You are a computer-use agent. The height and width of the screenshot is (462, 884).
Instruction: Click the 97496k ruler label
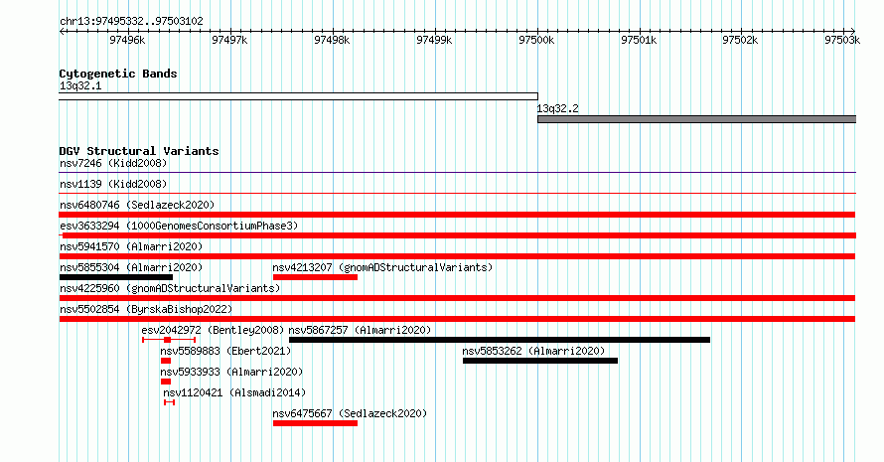pos(127,40)
